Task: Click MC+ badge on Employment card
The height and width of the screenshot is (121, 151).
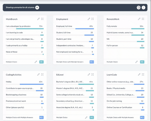Action: [x=92, y=62]
